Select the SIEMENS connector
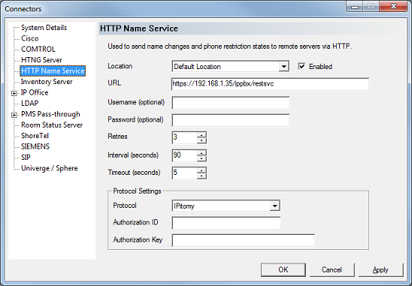 (x=35, y=146)
